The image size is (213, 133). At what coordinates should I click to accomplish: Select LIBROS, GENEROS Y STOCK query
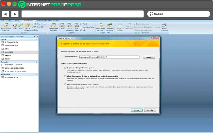[19, 68]
